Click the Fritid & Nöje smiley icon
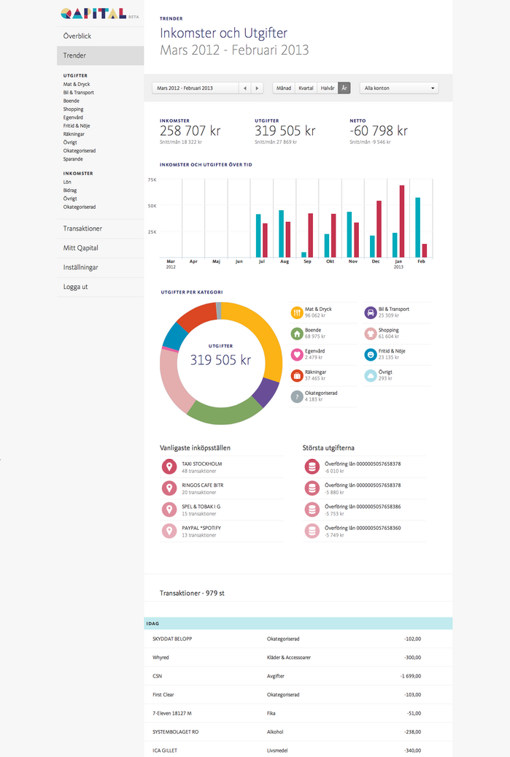 point(371,355)
